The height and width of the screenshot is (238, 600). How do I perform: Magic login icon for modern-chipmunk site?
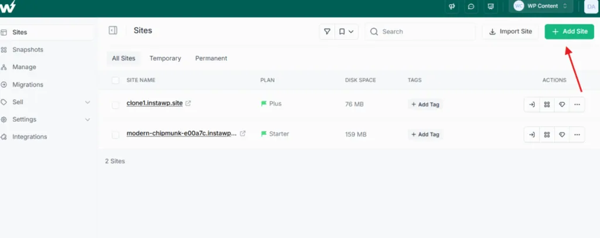(x=532, y=134)
